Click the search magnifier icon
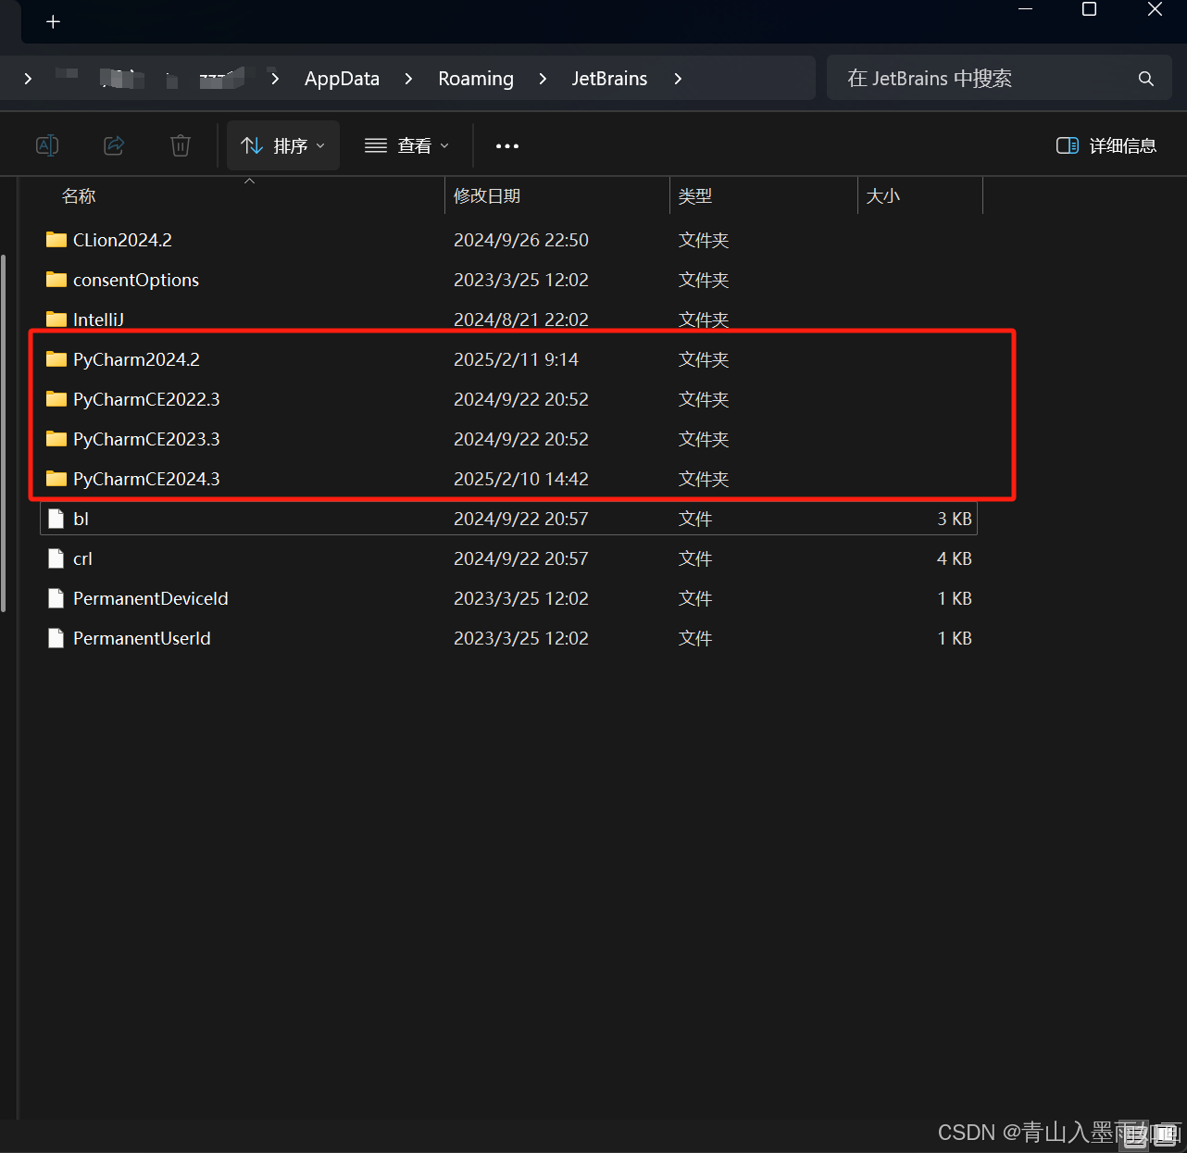 click(x=1146, y=79)
